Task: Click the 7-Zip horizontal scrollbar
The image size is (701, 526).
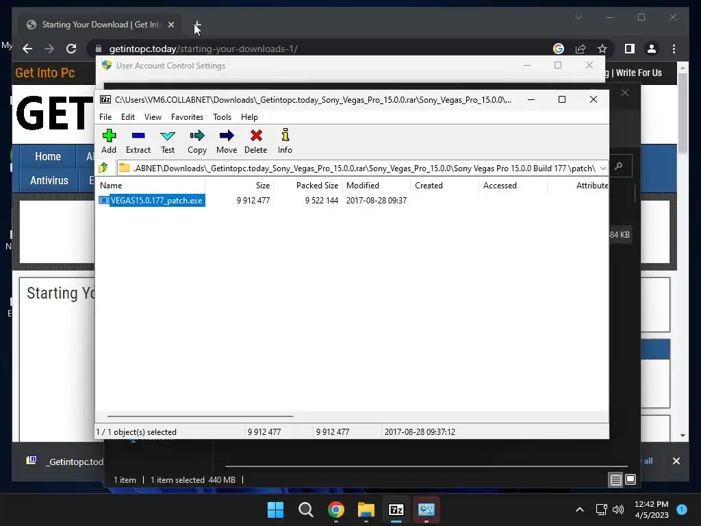Action: point(201,416)
